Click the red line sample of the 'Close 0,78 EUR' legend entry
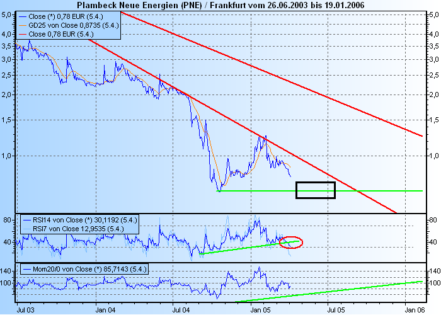 click(22, 34)
